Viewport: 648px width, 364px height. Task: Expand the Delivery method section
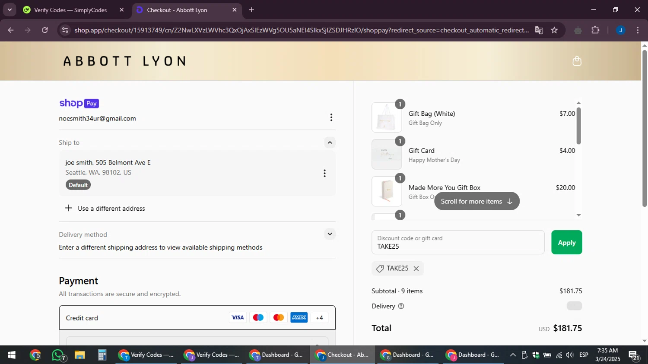330,234
